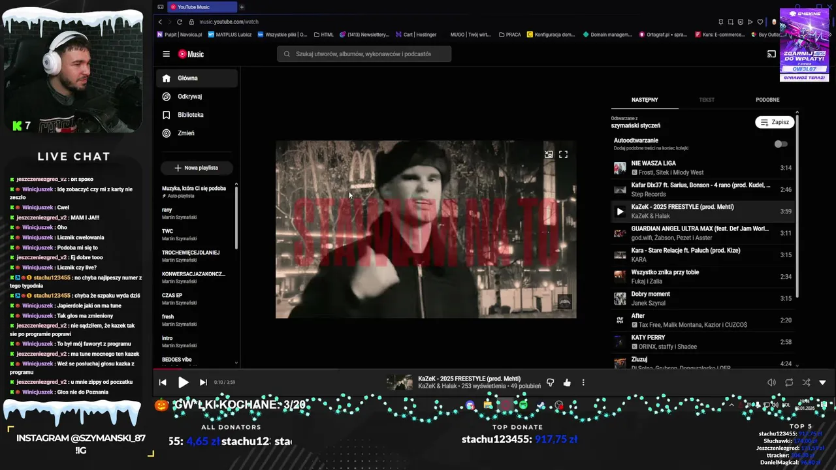
Task: Select queue item KATY PERRY
Action: point(703,342)
